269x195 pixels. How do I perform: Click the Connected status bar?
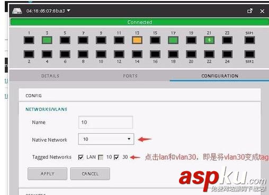(x=140, y=22)
